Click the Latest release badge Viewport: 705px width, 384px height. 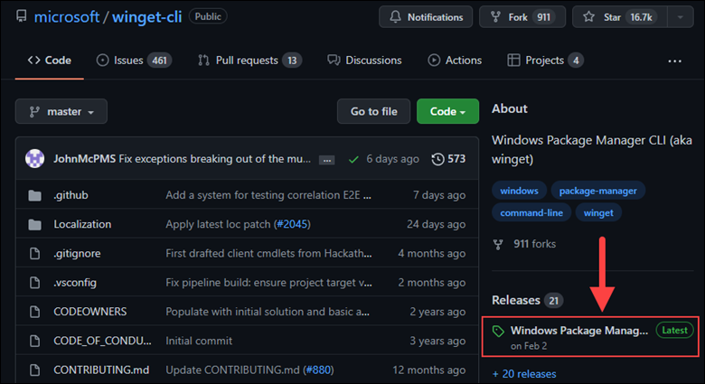click(674, 331)
